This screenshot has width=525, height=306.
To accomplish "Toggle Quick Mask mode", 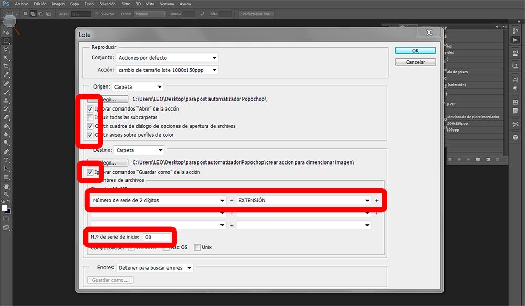I will 6,219.
